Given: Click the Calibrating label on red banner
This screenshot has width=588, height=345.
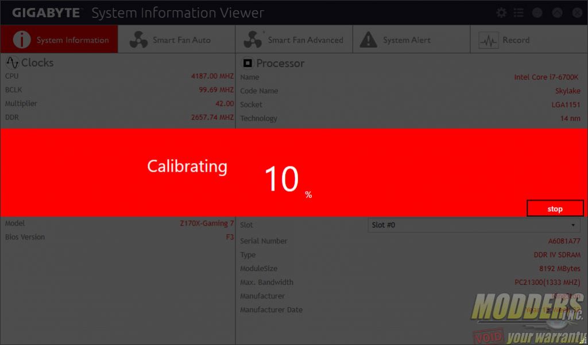Looking at the screenshot, I should pyautogui.click(x=187, y=166).
